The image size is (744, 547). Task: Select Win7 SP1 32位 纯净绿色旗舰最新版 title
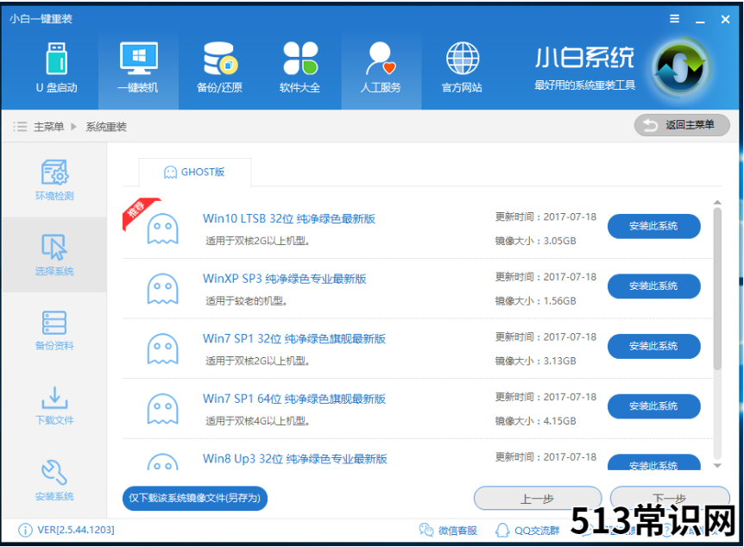click(294, 339)
